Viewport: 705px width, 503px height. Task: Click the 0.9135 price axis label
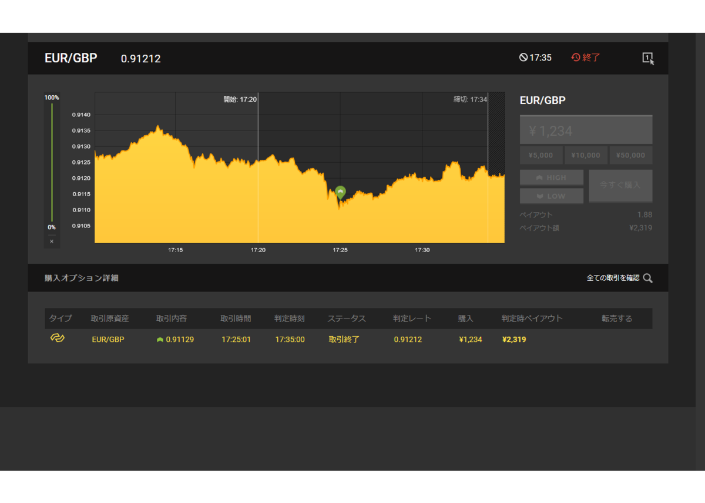click(81, 130)
